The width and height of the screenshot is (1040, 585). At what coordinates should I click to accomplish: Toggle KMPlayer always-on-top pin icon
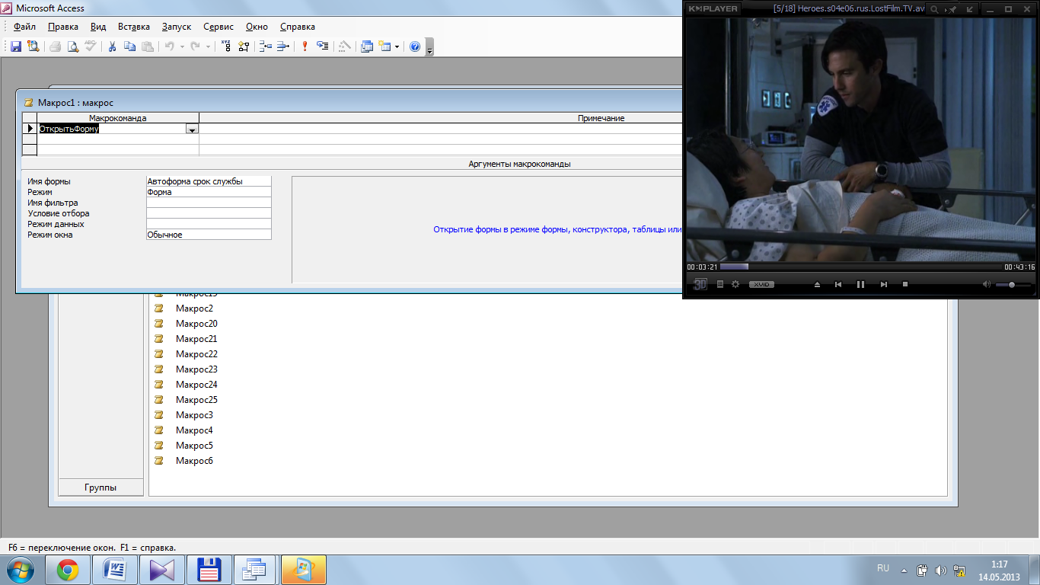click(953, 9)
